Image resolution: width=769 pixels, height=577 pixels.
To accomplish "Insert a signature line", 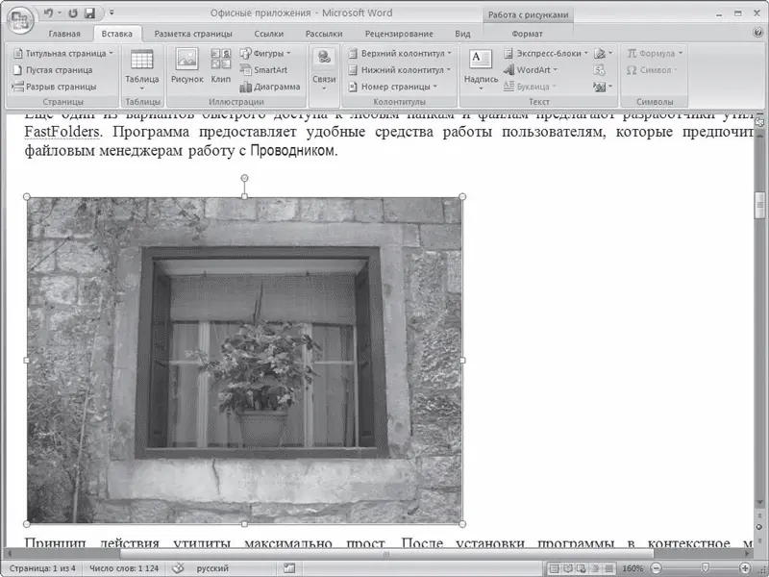I will click(x=603, y=53).
